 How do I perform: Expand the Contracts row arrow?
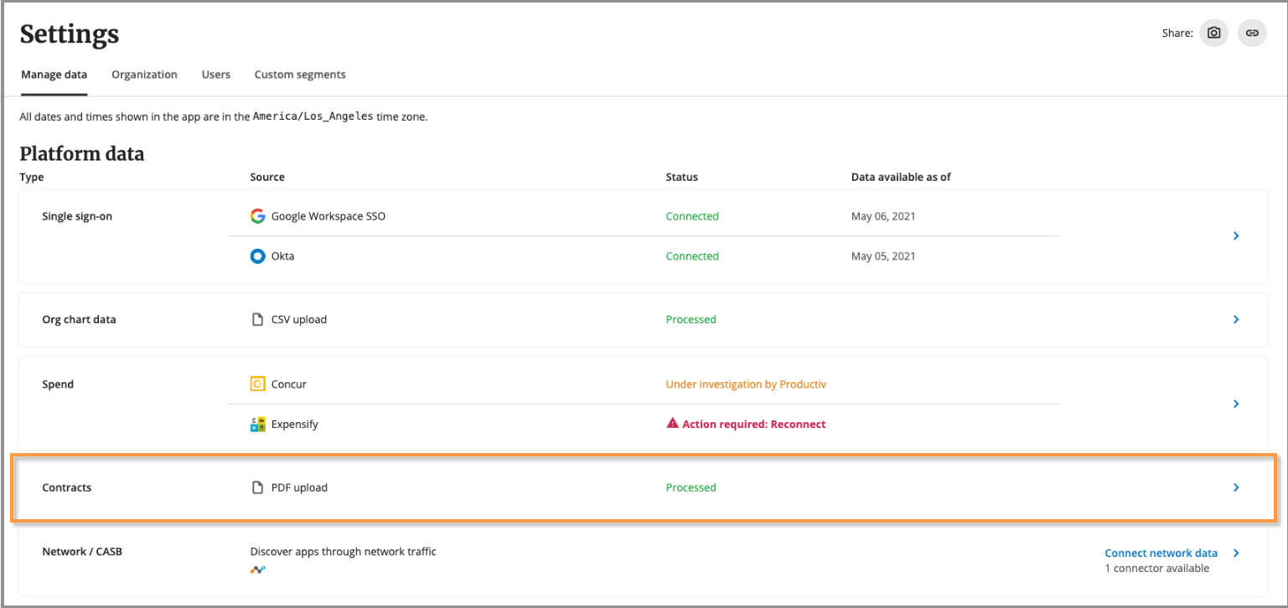1236,487
